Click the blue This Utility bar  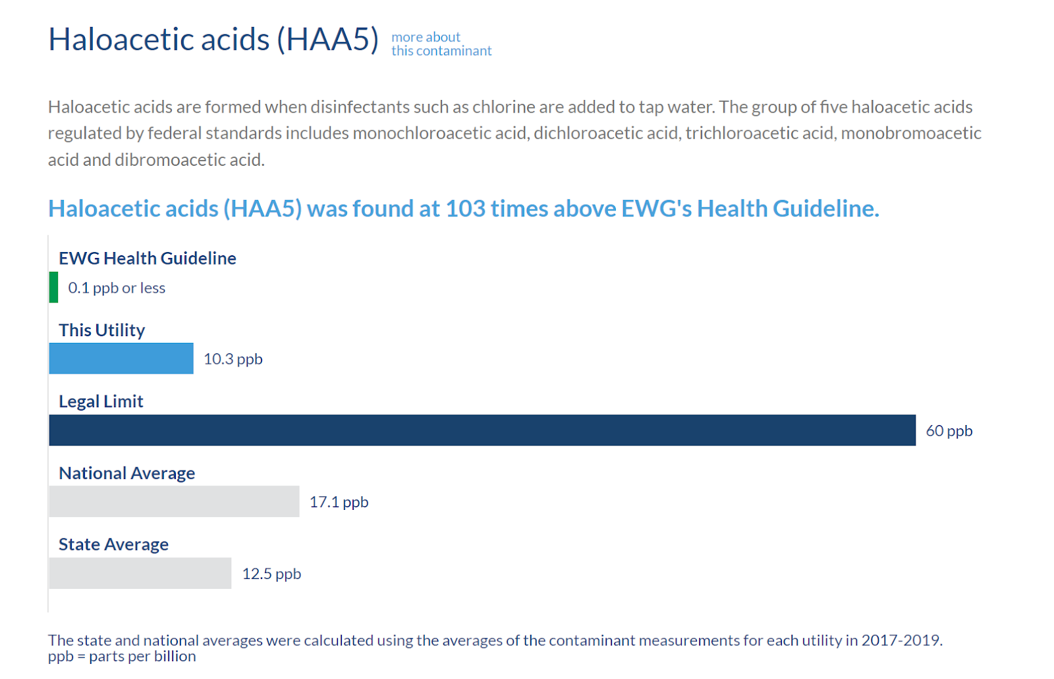click(121, 359)
